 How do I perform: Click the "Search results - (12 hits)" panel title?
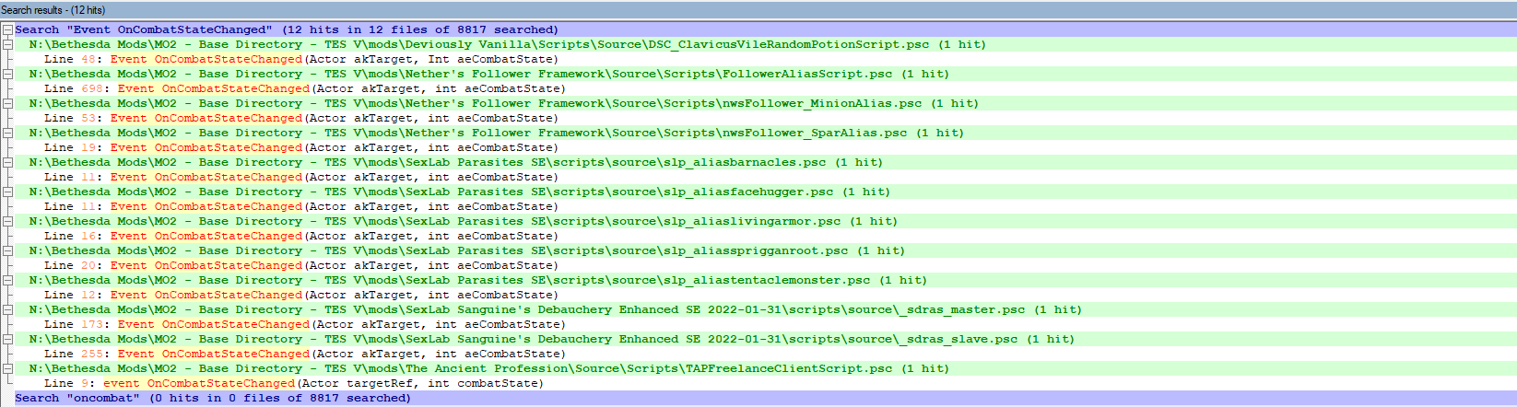pos(53,10)
